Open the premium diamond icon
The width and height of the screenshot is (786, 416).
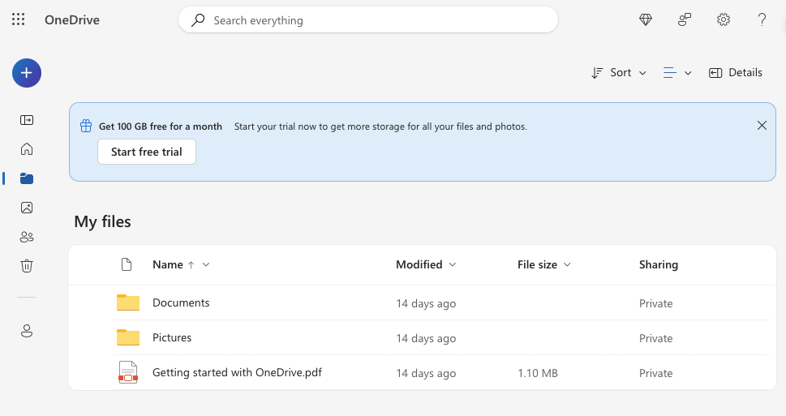point(646,19)
